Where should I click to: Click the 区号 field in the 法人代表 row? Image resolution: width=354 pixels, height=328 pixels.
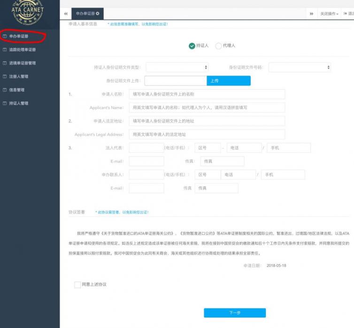click(208, 148)
